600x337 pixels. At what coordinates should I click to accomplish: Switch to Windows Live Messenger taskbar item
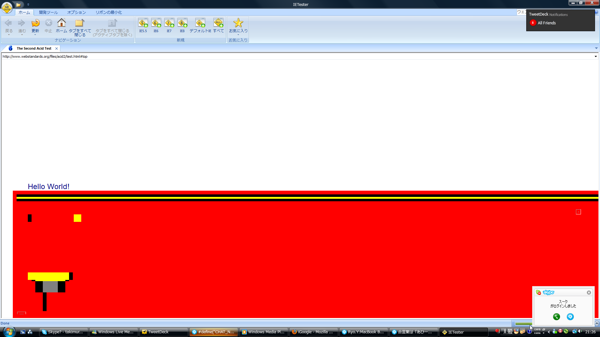click(x=113, y=332)
